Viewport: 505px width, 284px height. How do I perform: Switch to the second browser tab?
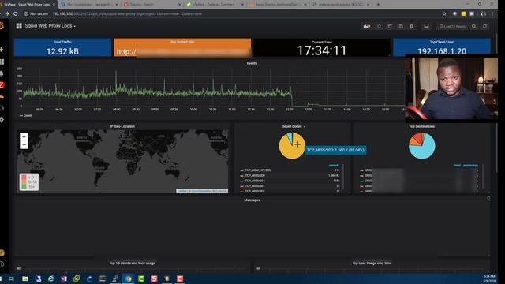[90, 4]
